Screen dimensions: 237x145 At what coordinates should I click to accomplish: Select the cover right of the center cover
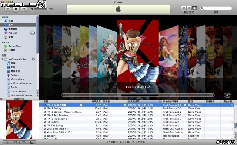[x=168, y=52]
